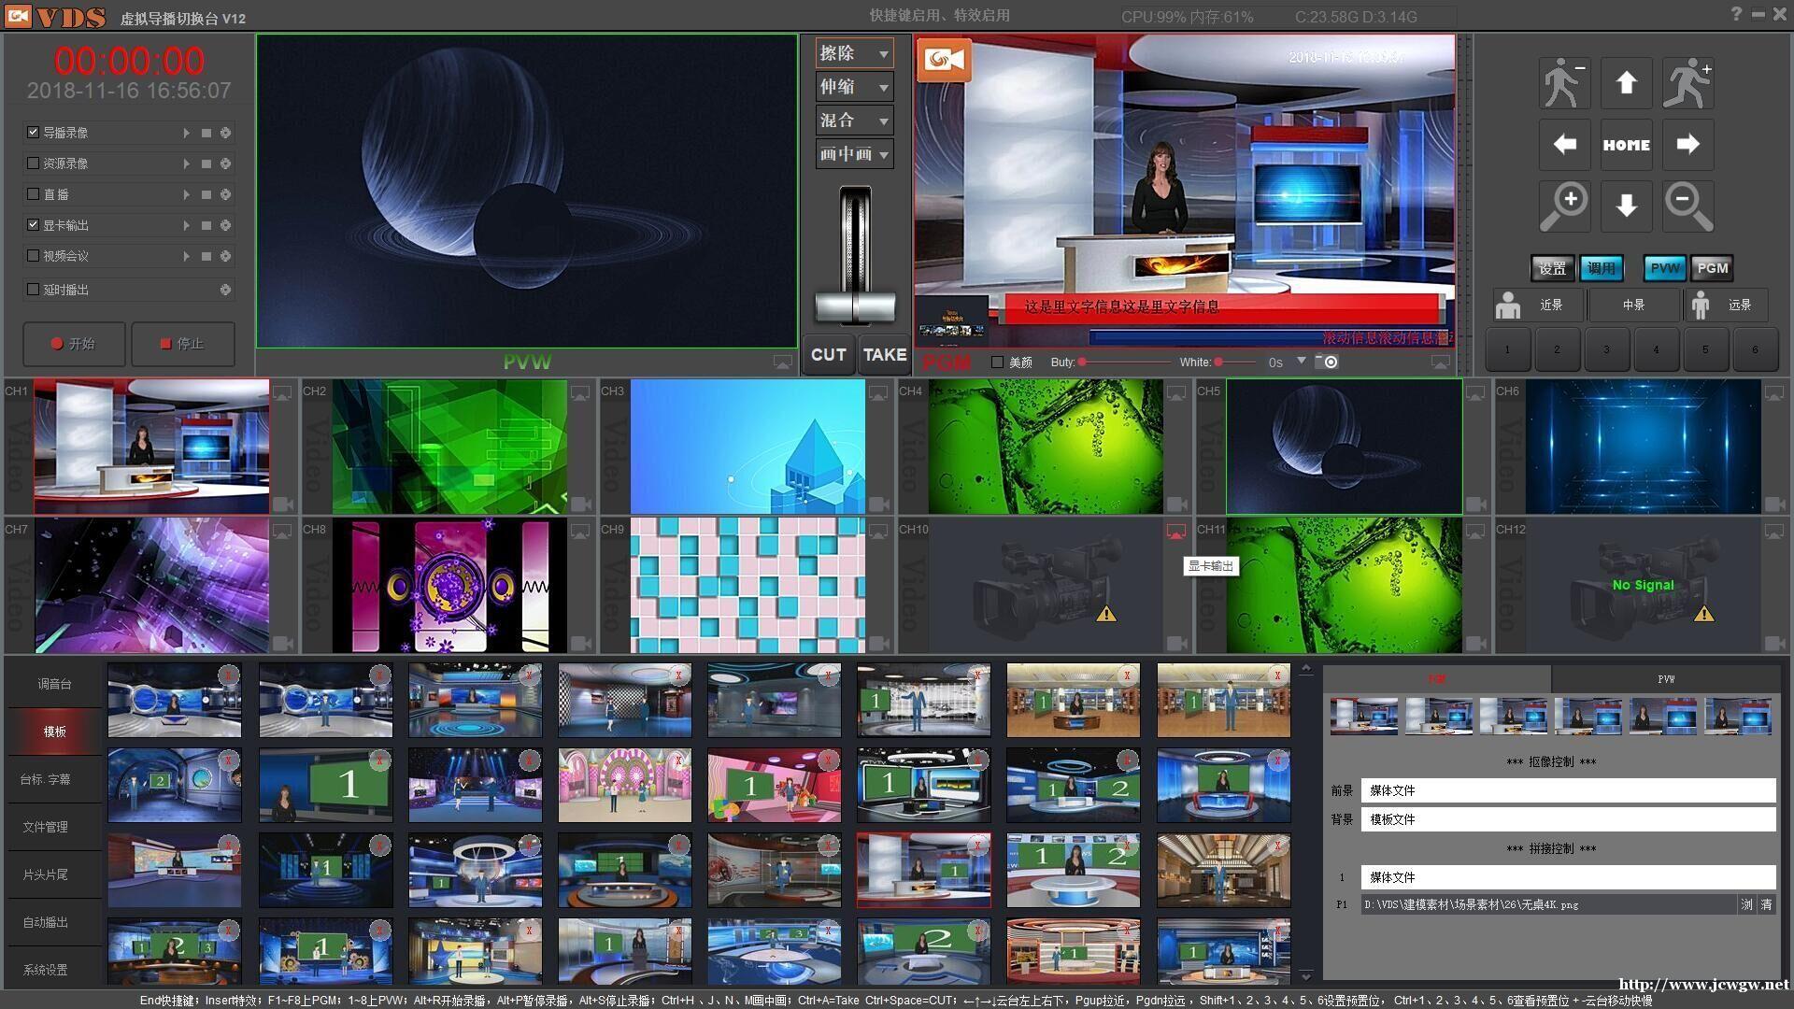Screen dimensions: 1794x1009
Task: Open the 混合 transition dropdown
Action: [883, 121]
